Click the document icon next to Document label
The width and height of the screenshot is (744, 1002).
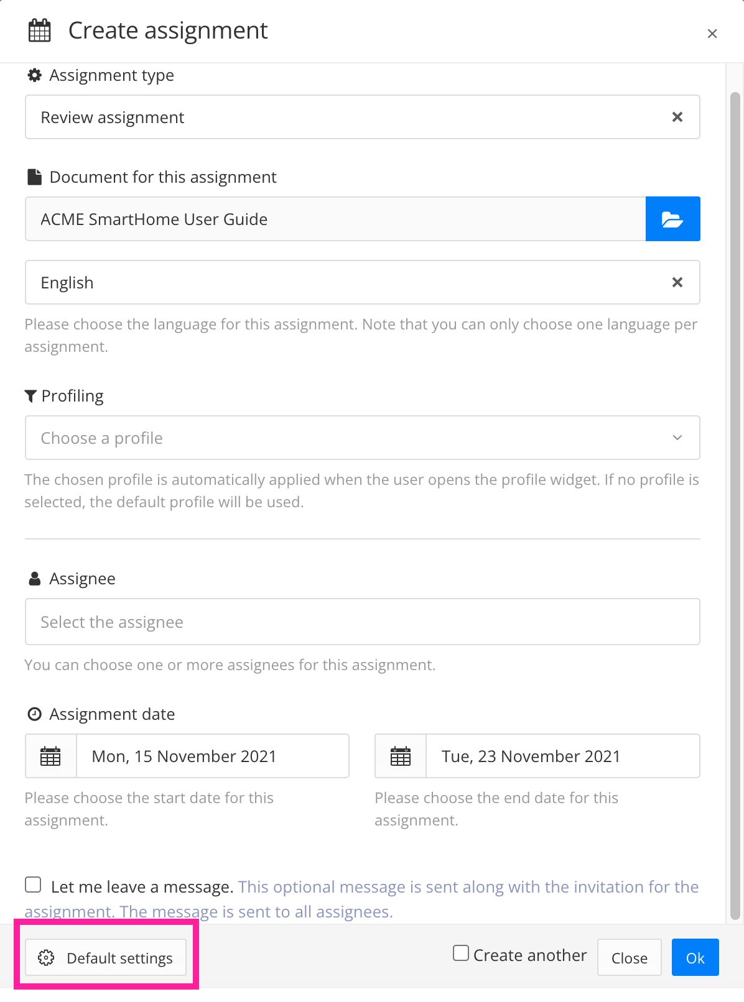coord(35,177)
